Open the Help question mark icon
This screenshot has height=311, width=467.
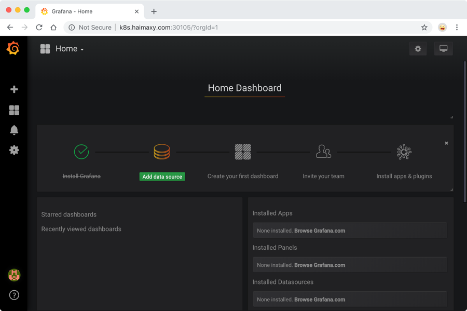(x=14, y=295)
